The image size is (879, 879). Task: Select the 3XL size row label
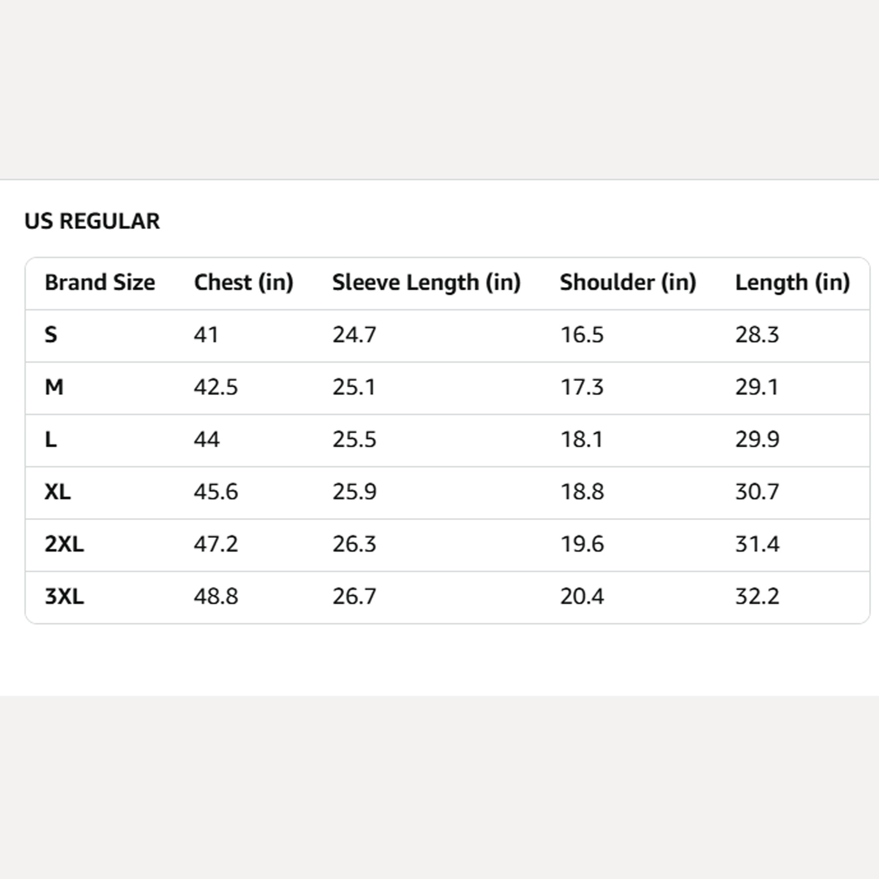pos(64,596)
